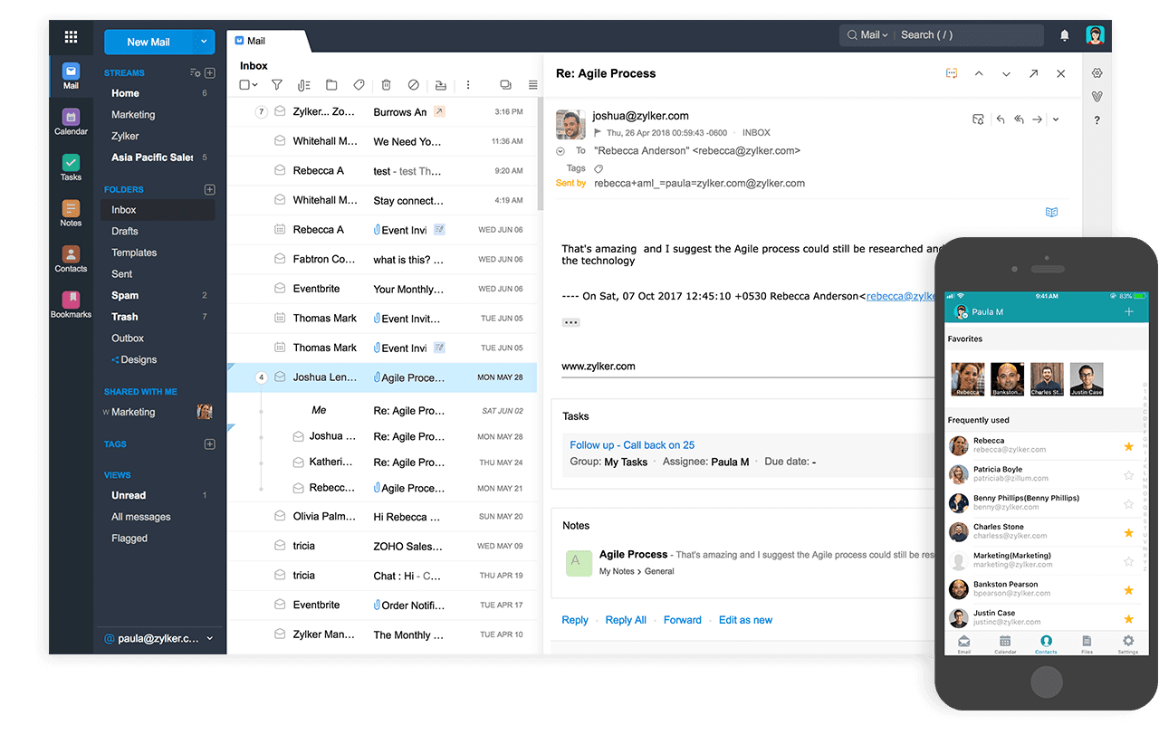Go to next email with down arrow

click(1006, 74)
